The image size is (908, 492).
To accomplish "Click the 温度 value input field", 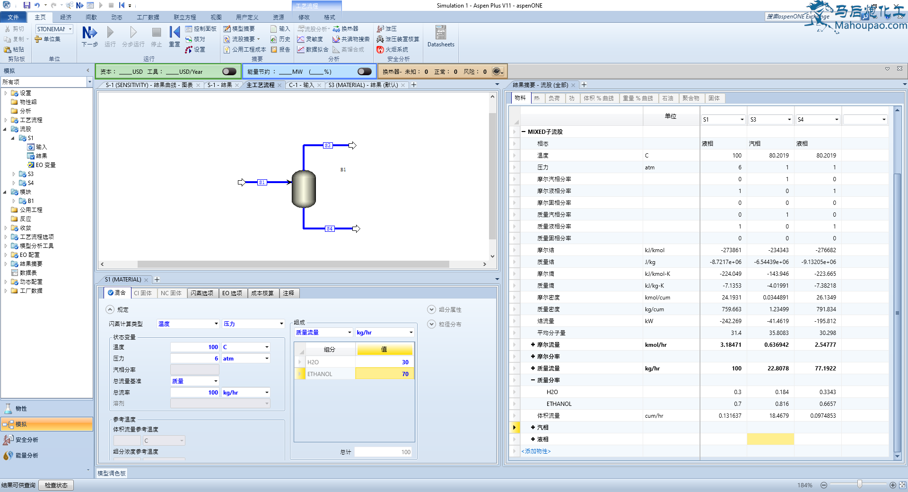I will [x=195, y=347].
